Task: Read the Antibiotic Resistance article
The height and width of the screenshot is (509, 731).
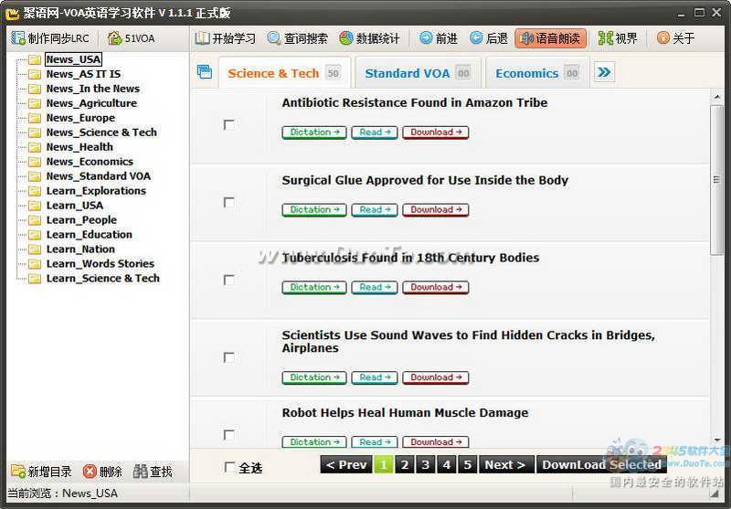Action: tap(375, 133)
